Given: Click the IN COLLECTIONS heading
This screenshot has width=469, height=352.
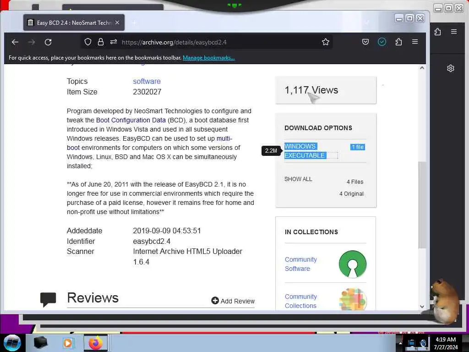Looking at the screenshot, I should click(x=311, y=232).
